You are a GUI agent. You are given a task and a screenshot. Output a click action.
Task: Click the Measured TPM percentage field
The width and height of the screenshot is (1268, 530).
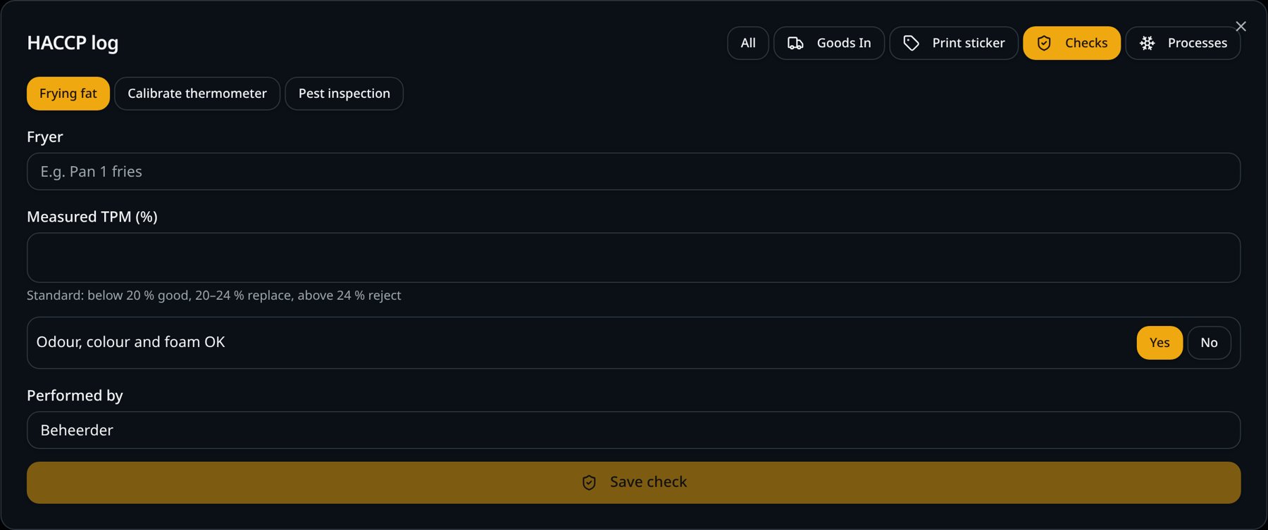coord(633,258)
